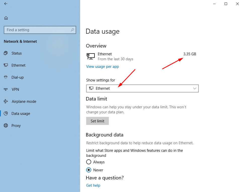Image resolution: width=243 pixels, height=192 pixels.
Task: Open View usage per app link
Action: tap(103, 66)
